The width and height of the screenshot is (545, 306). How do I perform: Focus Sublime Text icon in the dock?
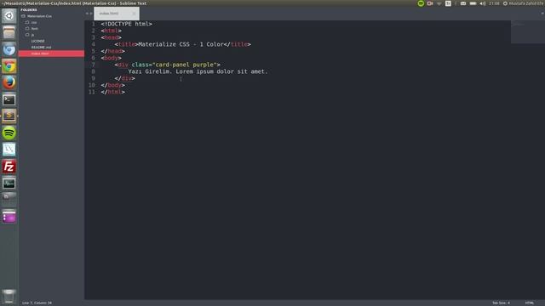pos(9,116)
